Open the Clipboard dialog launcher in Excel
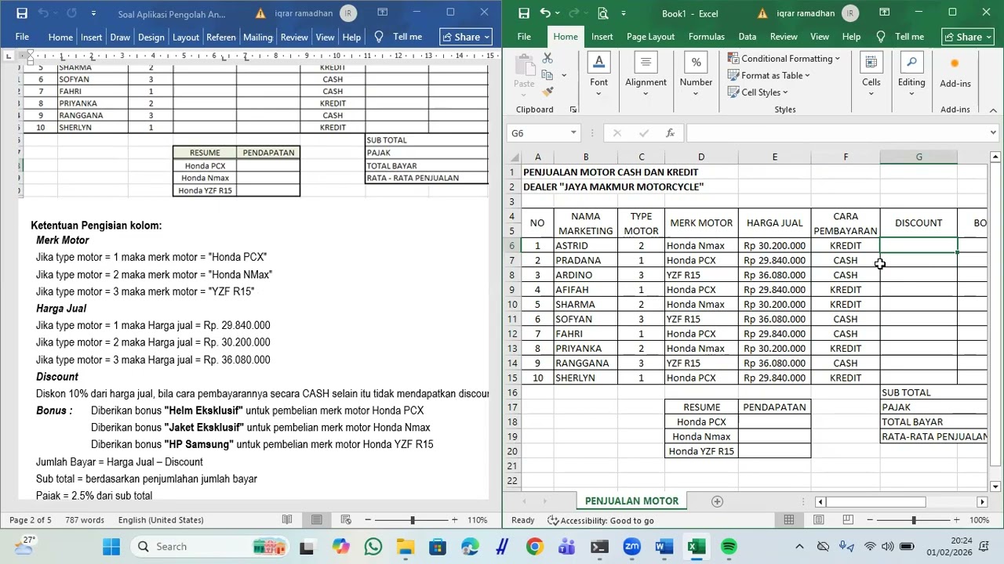 (x=573, y=110)
